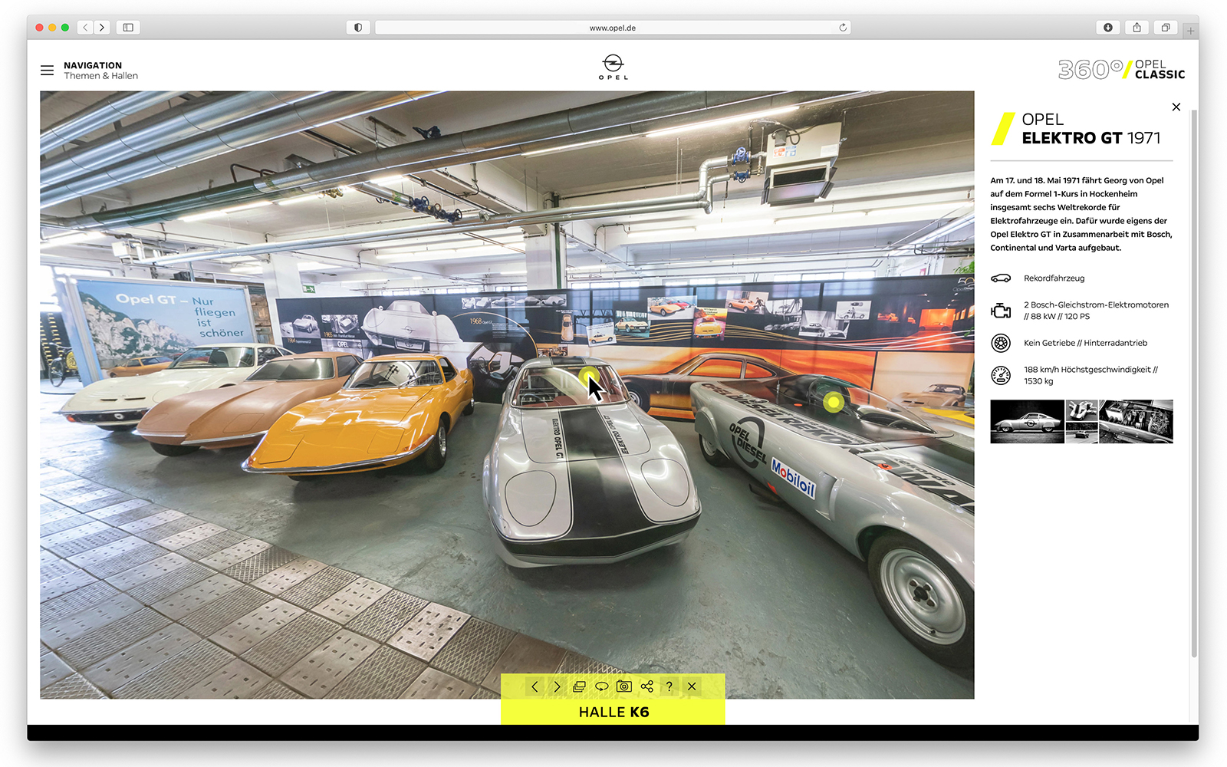The width and height of the screenshot is (1227, 767).
Task: Close the yellow tour toolbar
Action: [692, 686]
